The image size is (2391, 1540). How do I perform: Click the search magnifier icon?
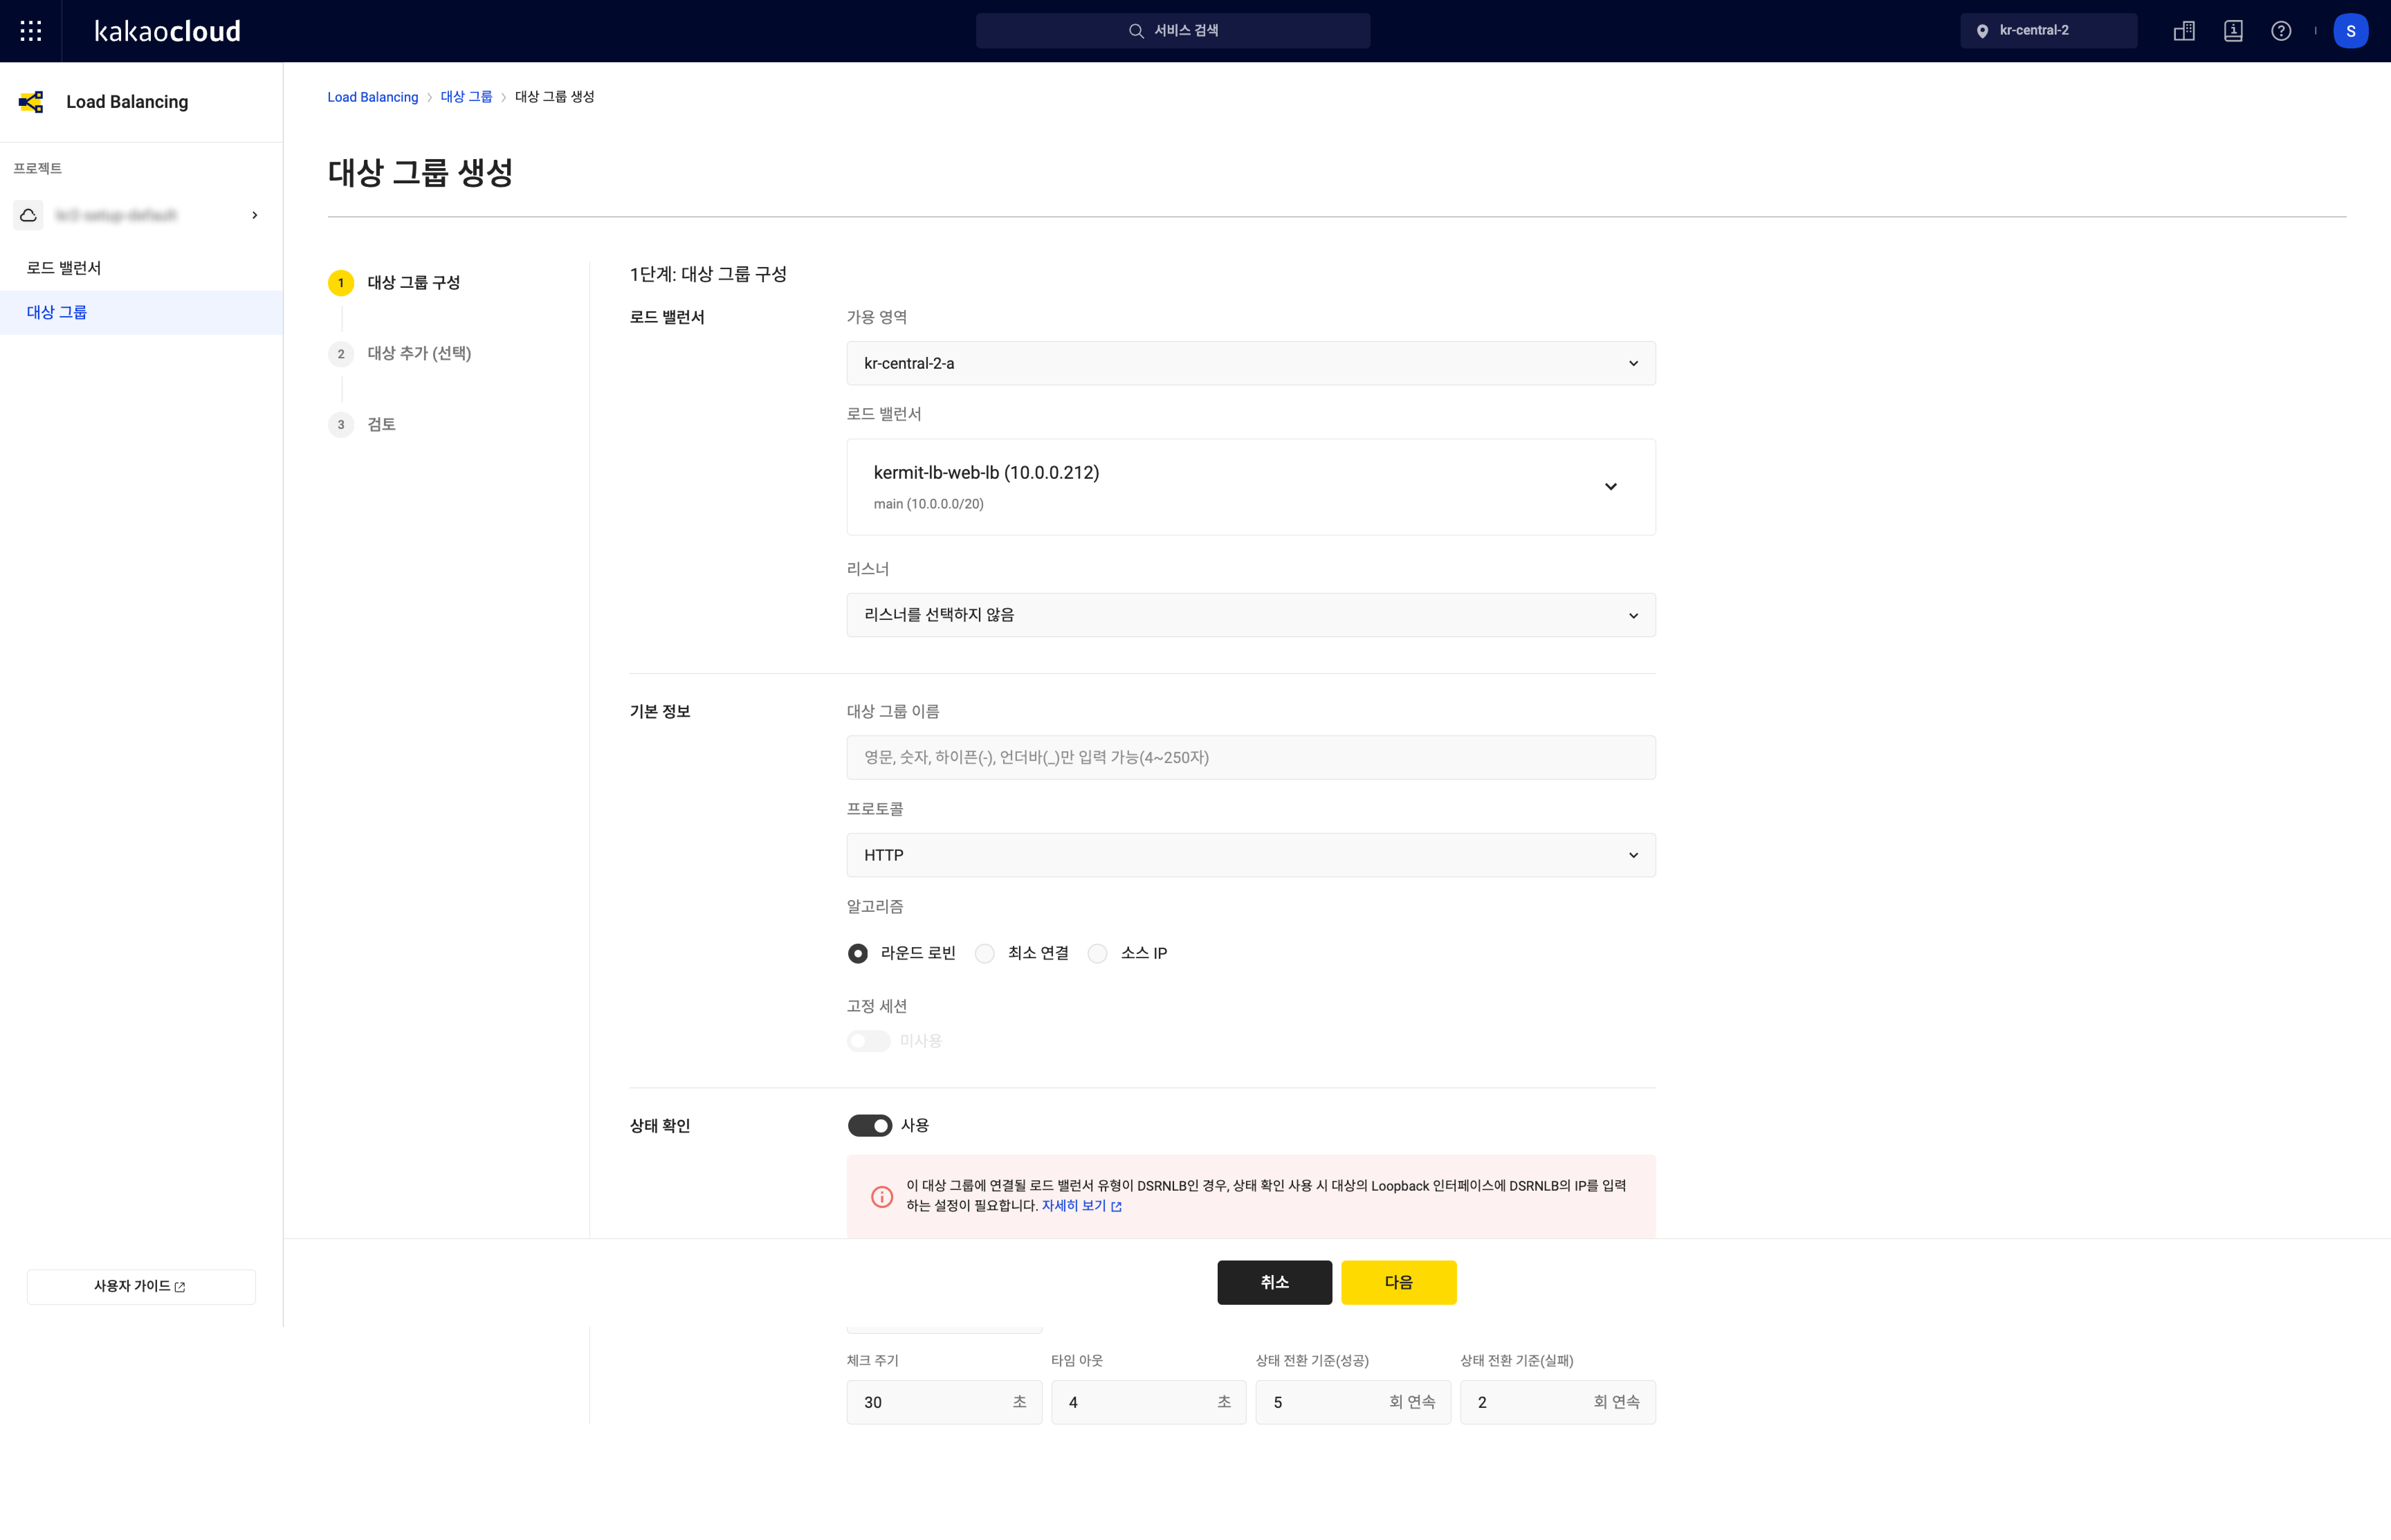click(1136, 31)
